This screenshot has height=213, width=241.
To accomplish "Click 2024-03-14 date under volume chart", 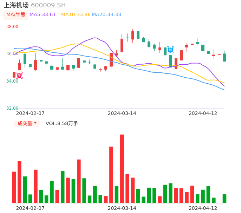I will click(122, 208).
